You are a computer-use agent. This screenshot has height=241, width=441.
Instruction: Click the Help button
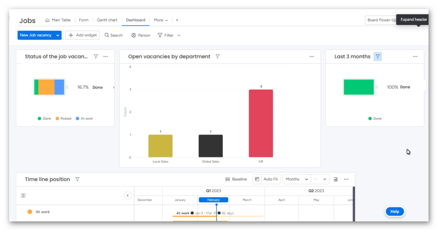394,211
